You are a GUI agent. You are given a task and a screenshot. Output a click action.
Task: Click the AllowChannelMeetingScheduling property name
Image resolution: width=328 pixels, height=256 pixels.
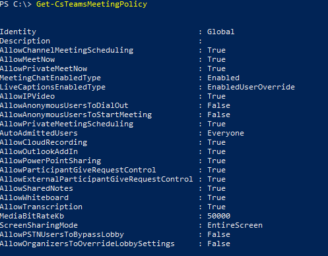[x=67, y=51]
